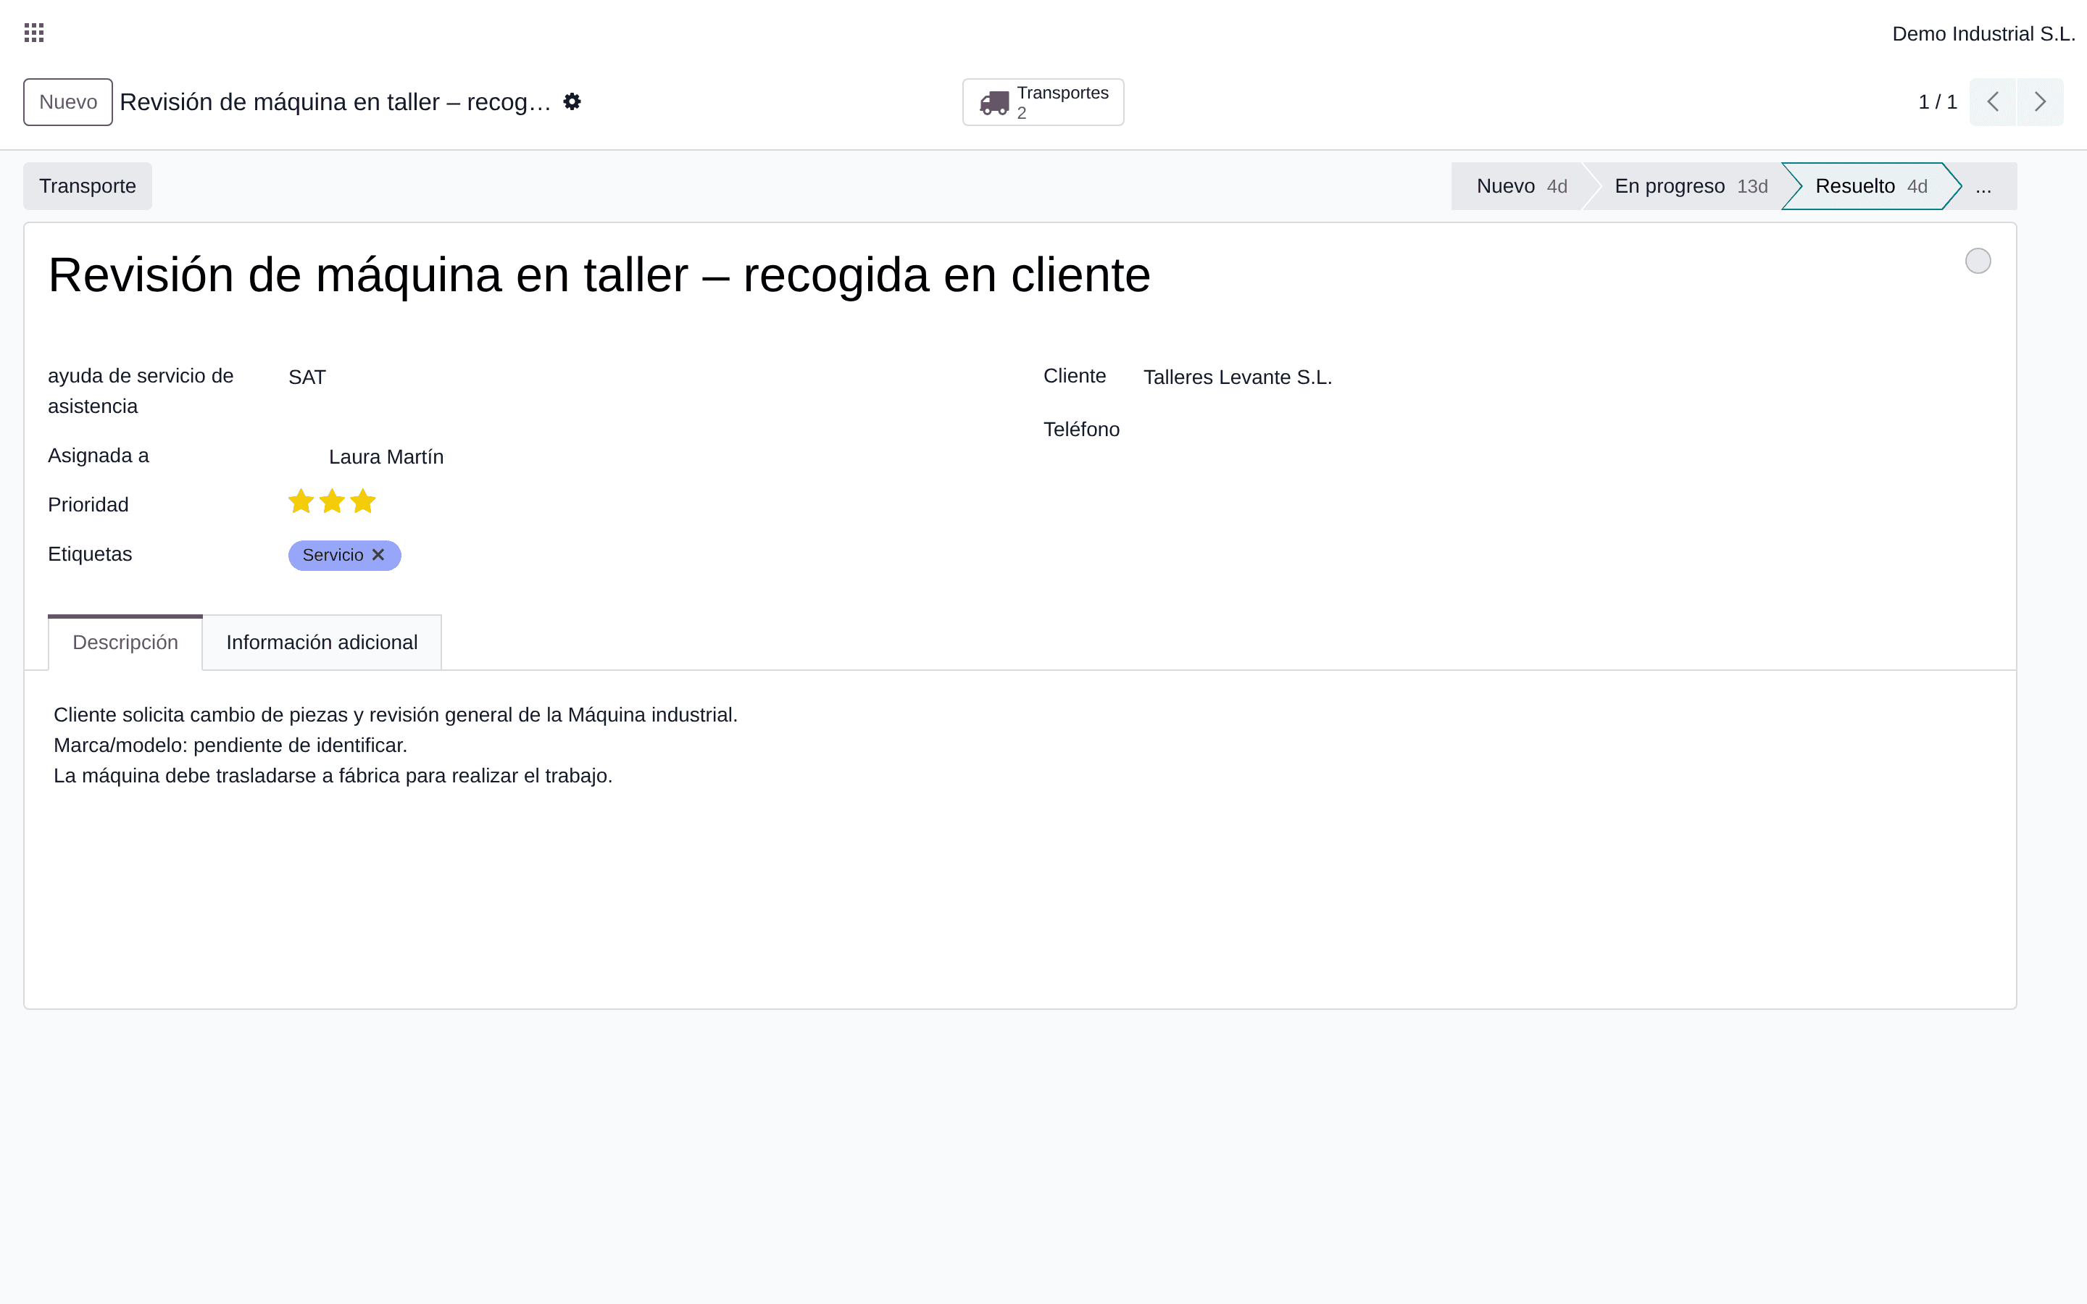The width and height of the screenshot is (2087, 1304).
Task: Switch to Información adicional tab
Action: (x=322, y=643)
